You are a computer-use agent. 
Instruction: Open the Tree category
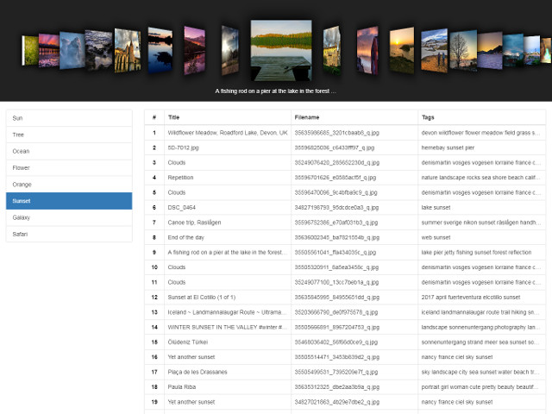pos(69,135)
